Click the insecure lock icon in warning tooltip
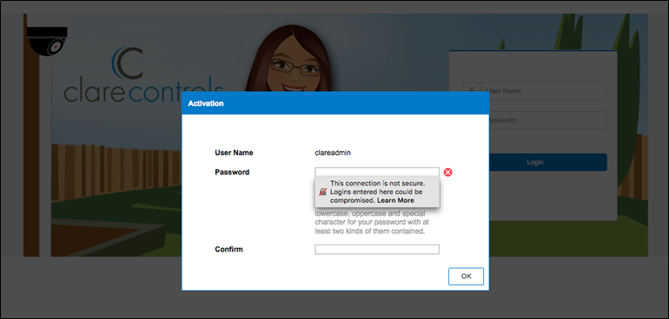 click(x=323, y=192)
